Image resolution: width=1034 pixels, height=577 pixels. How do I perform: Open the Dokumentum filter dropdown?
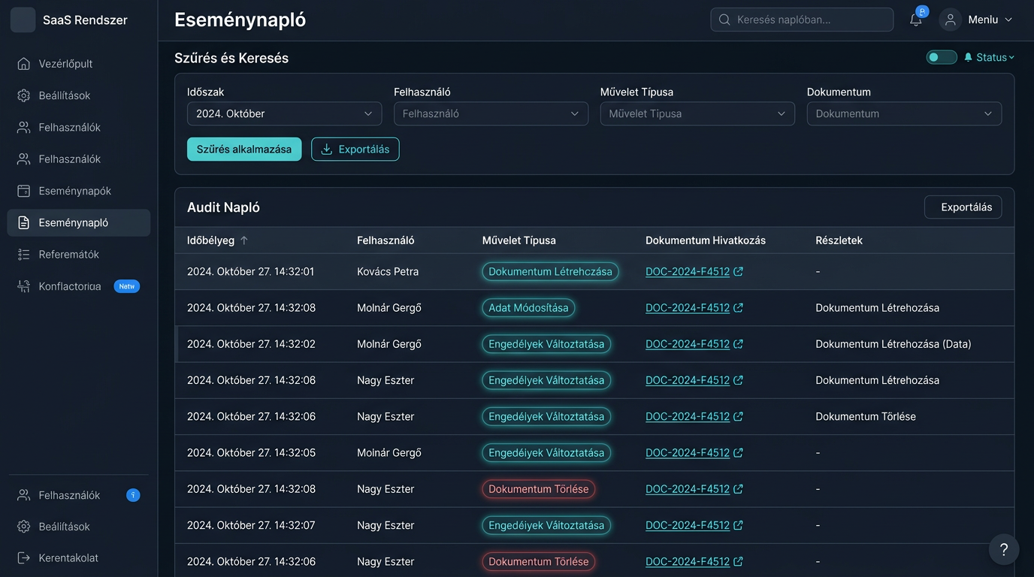click(904, 113)
